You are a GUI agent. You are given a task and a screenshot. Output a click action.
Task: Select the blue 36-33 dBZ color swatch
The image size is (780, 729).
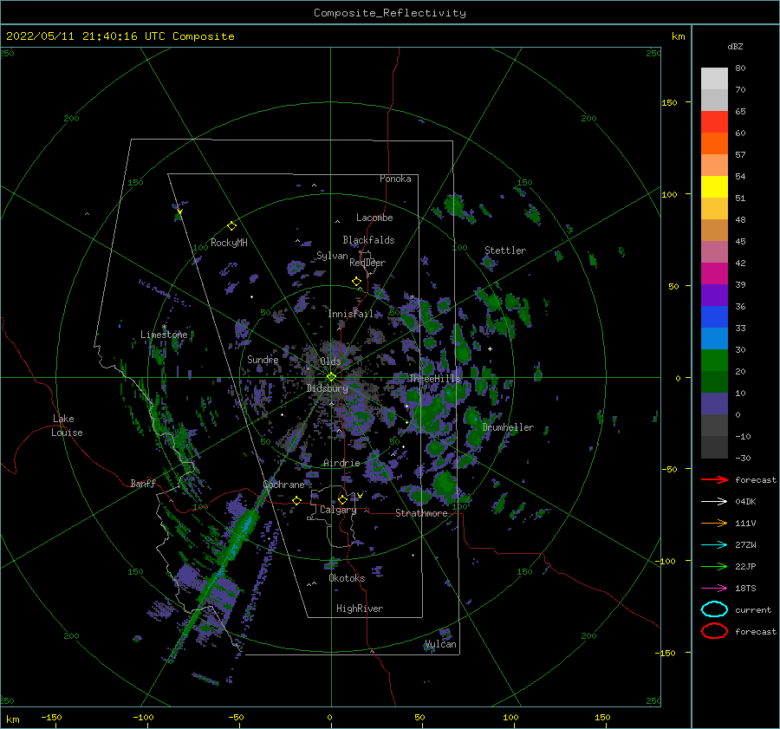[714, 317]
